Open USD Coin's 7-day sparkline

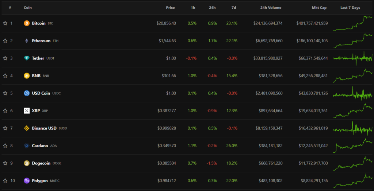(x=352, y=93)
